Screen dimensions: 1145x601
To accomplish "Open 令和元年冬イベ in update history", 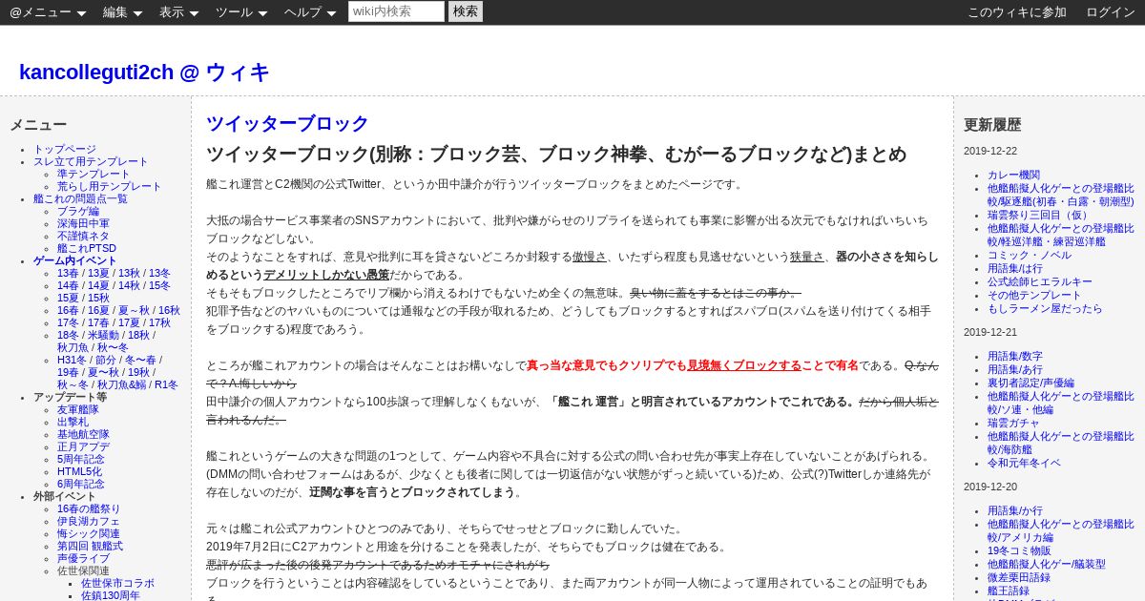I will (1024, 464).
